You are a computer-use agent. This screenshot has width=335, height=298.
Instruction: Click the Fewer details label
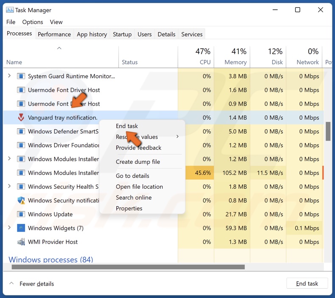[x=37, y=284]
